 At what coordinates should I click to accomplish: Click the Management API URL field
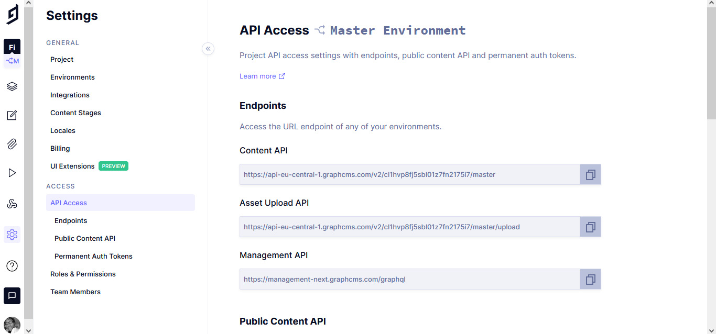pyautogui.click(x=410, y=279)
